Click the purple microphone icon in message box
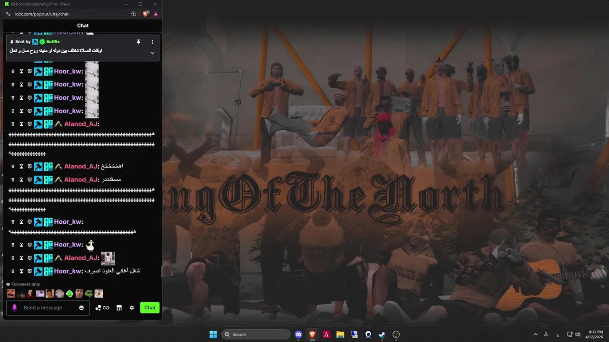This screenshot has height=342, width=609. [x=14, y=308]
